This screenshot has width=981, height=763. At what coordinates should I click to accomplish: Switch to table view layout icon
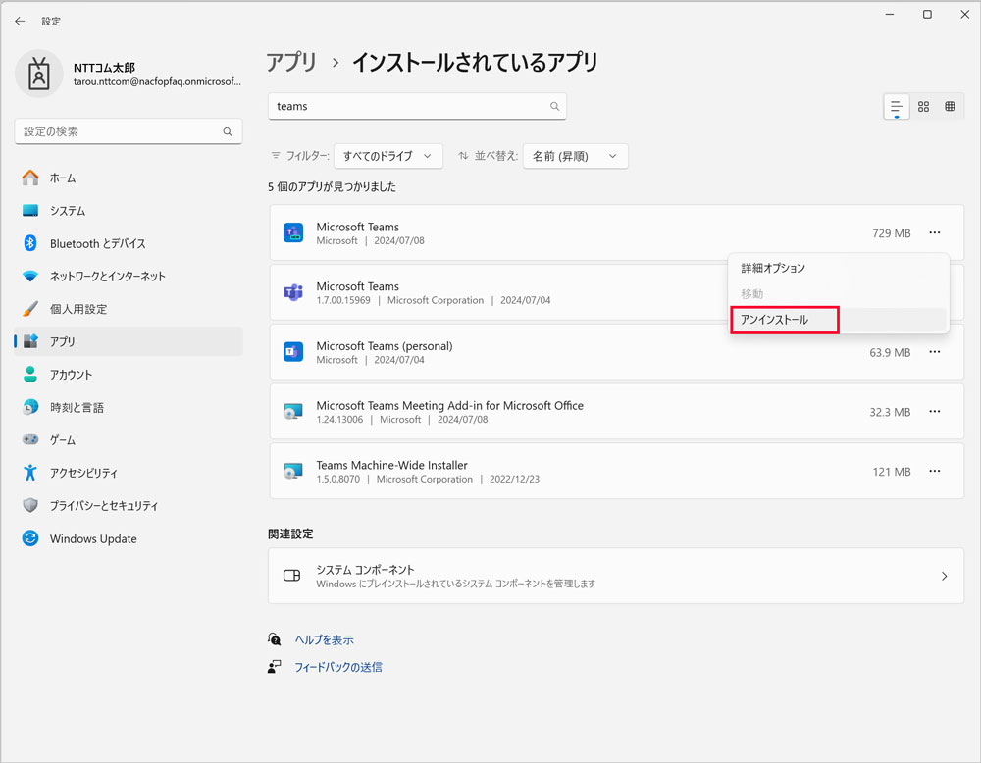(x=950, y=107)
